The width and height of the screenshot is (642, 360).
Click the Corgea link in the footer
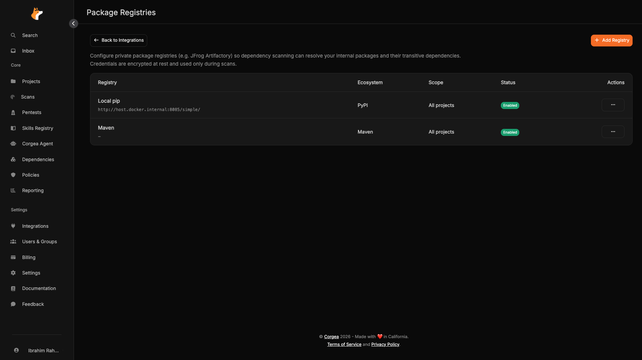coord(331,337)
